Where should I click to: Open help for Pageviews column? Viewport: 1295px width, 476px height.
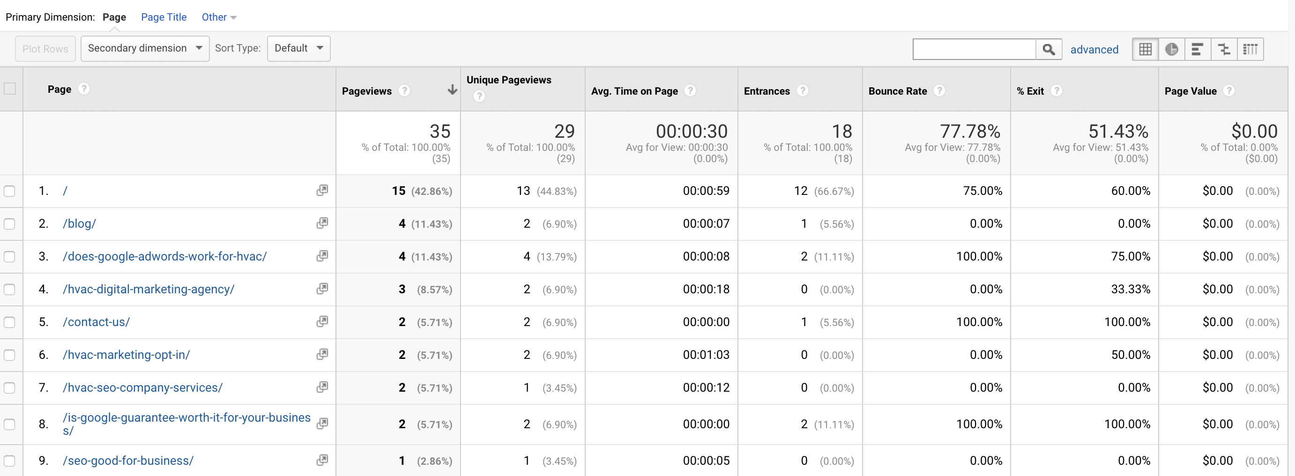tap(404, 90)
